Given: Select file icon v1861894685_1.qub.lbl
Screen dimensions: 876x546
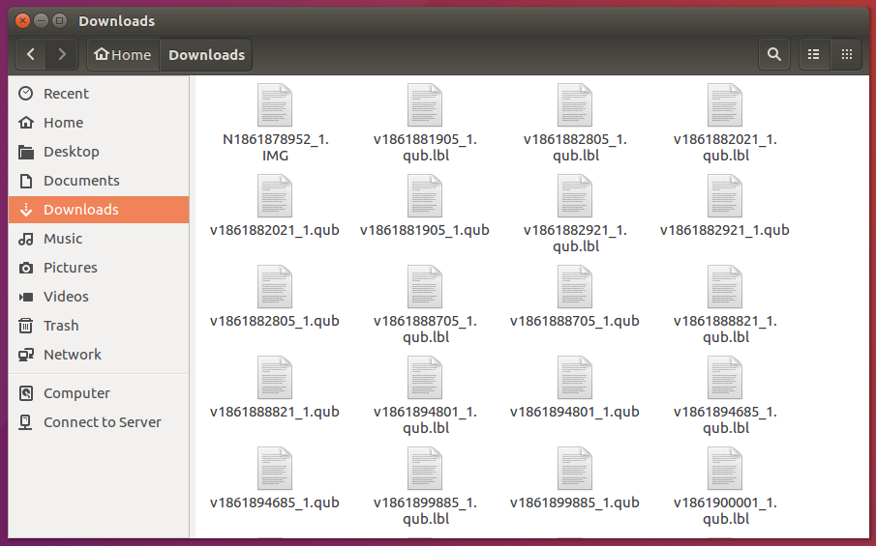Looking at the screenshot, I should click(725, 378).
